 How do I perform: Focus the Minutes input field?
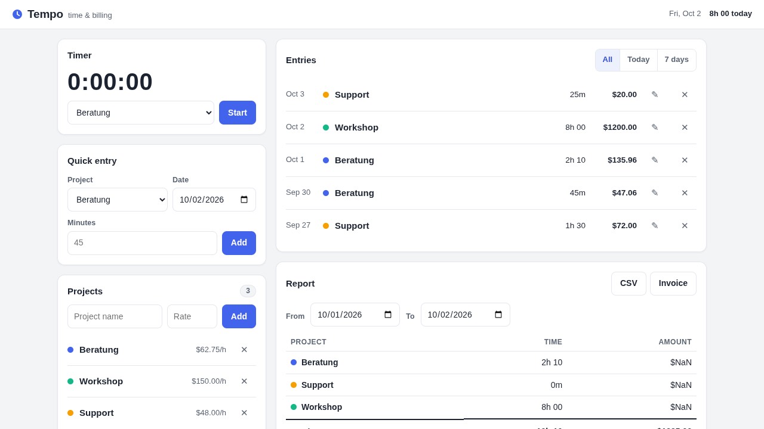[142, 243]
